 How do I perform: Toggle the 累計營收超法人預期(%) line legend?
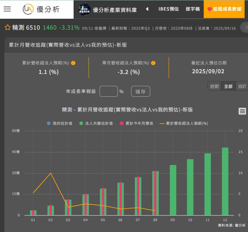point(184,123)
